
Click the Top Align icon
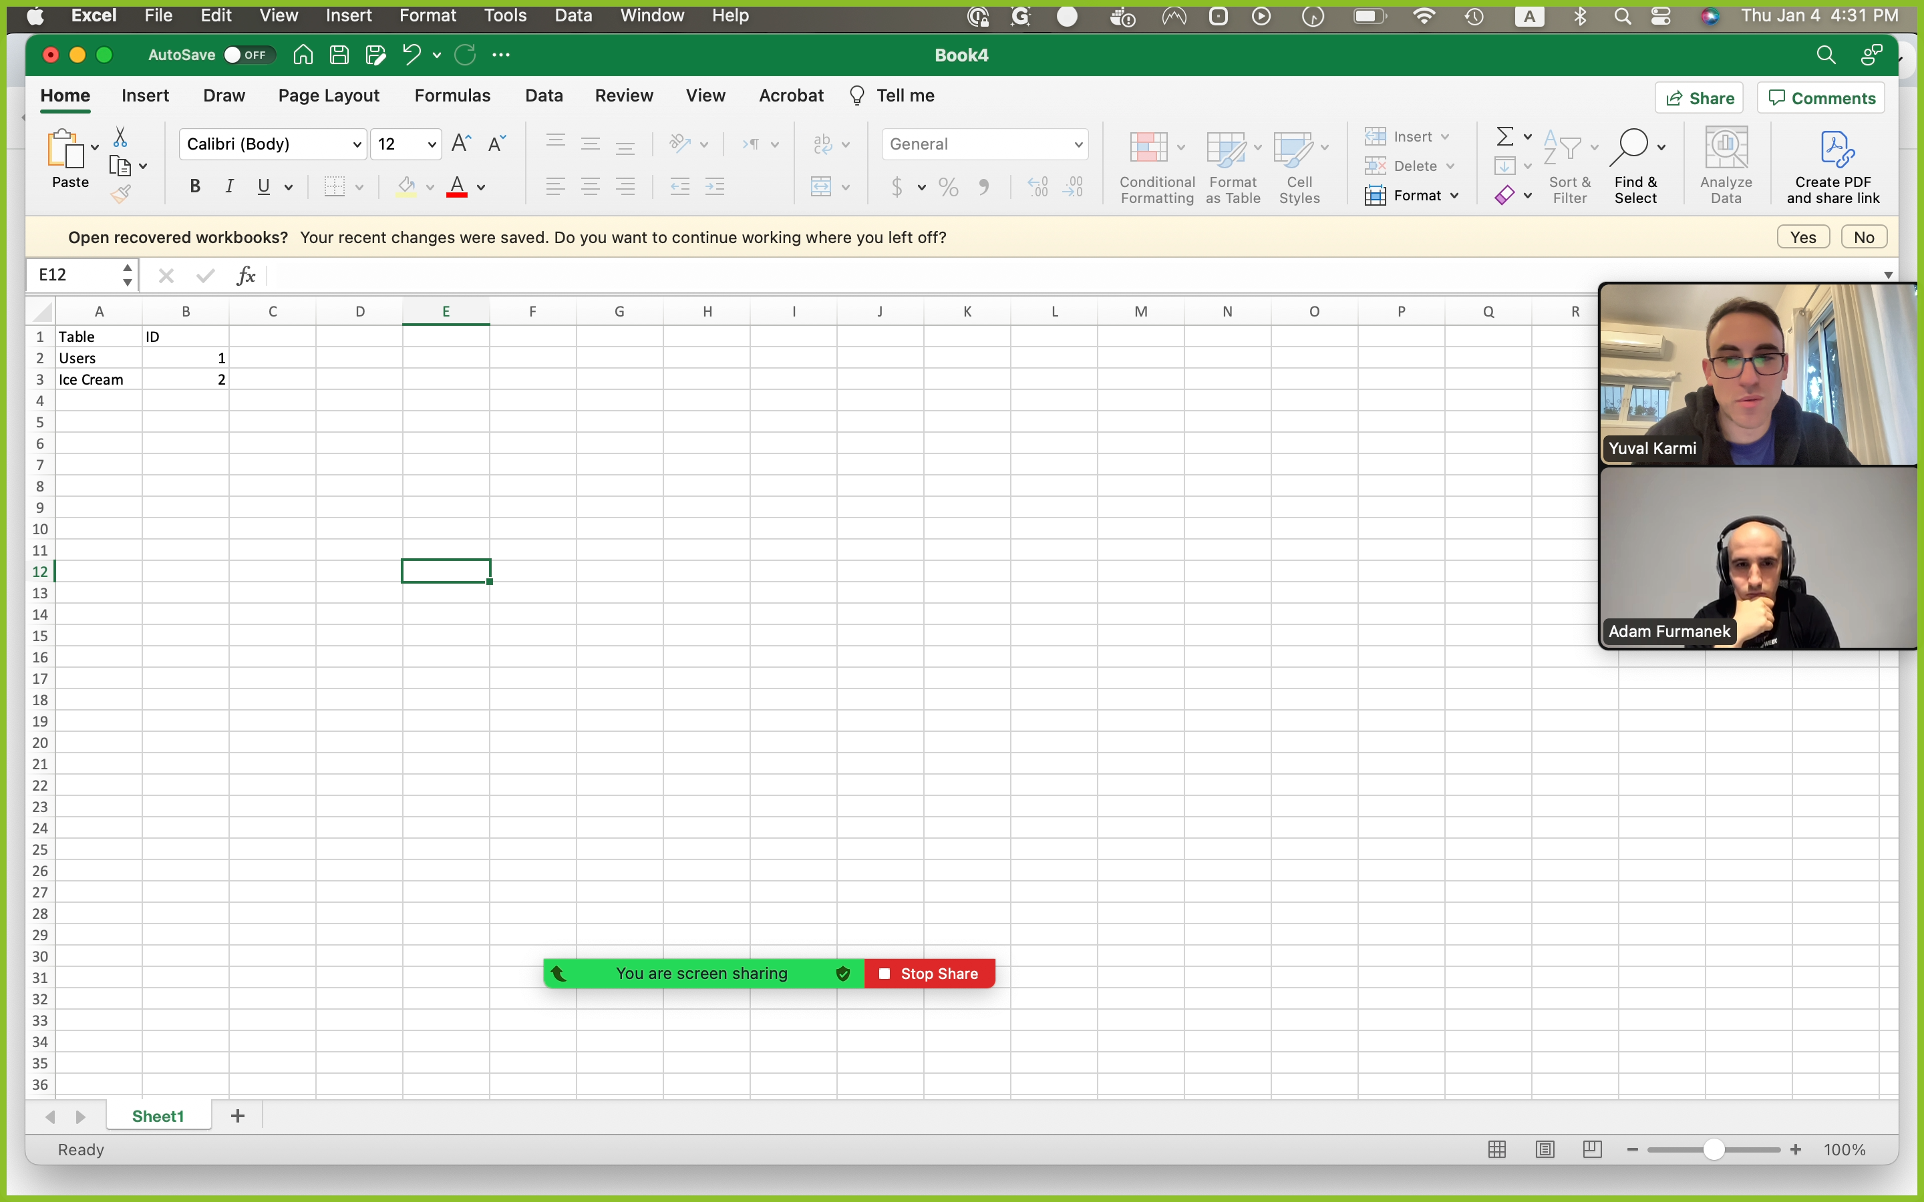(556, 142)
